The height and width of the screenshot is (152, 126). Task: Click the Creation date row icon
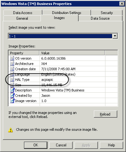tap(12, 69)
